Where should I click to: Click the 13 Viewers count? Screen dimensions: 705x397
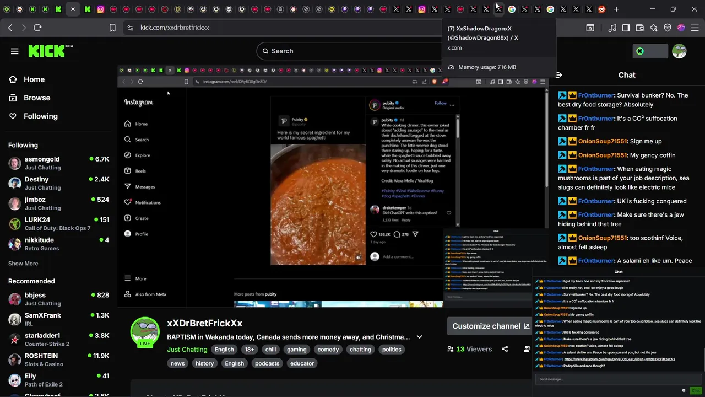474,349
